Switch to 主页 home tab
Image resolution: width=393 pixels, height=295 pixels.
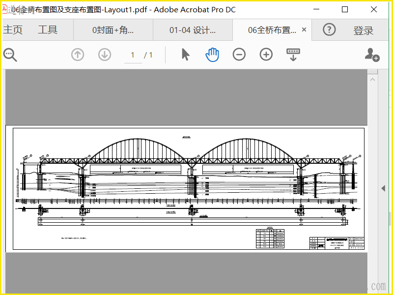tap(13, 30)
